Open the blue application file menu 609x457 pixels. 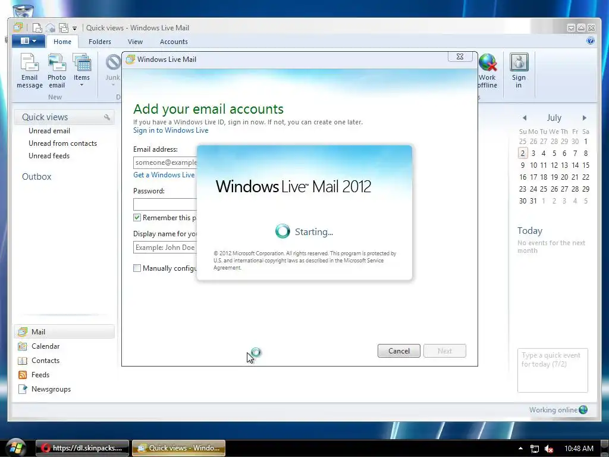click(x=29, y=41)
